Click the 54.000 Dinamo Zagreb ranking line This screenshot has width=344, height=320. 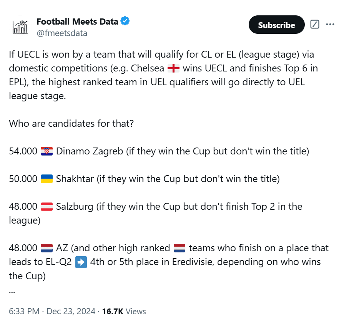[159, 151]
